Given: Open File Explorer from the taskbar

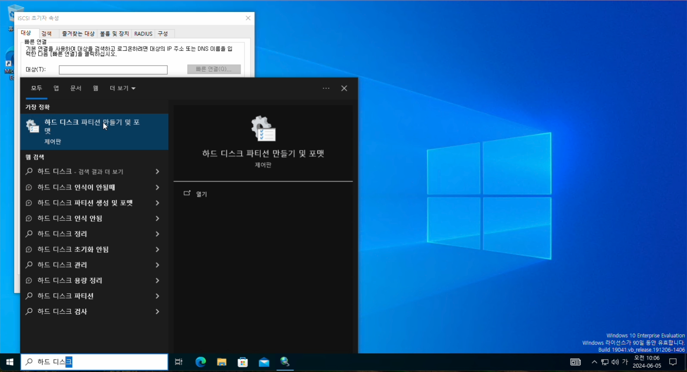Looking at the screenshot, I should [x=222, y=362].
